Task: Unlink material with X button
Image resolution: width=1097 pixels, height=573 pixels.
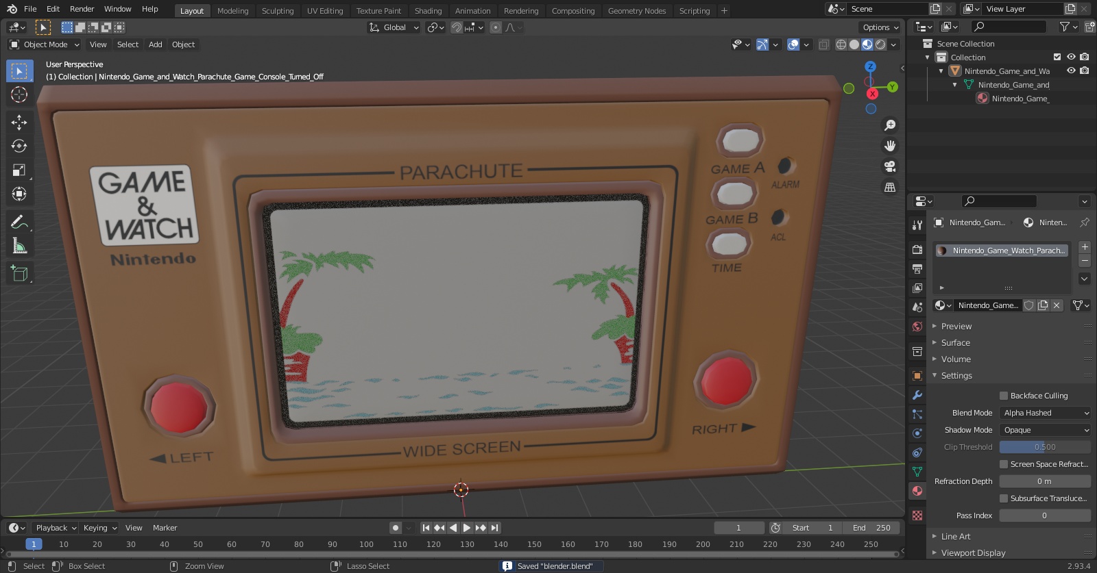Action: [1057, 305]
